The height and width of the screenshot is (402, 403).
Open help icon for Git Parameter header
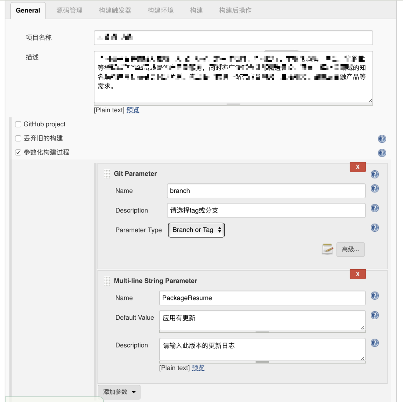375,174
